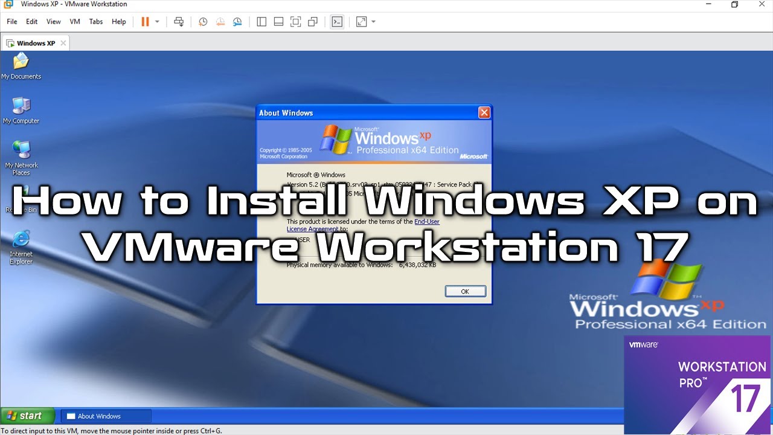Select the My Computer desktop icon
The height and width of the screenshot is (435, 773).
(21, 111)
